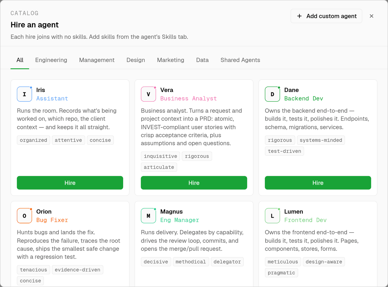Click the Lumen agent name

(x=294, y=212)
